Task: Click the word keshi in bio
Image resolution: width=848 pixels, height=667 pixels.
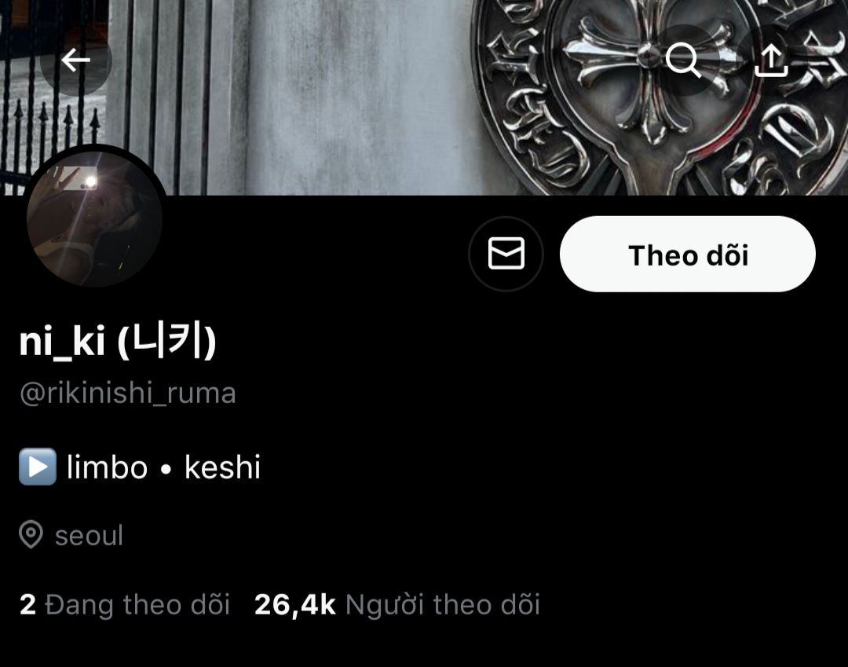Action: pos(222,467)
